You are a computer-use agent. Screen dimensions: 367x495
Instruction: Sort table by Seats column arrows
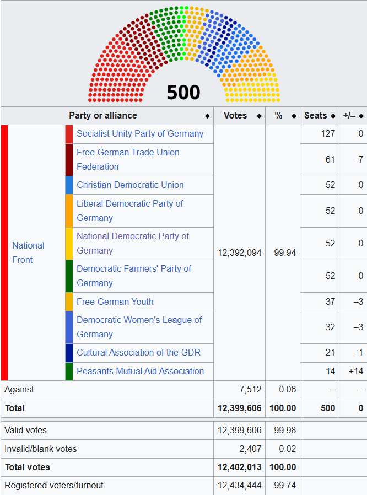[333, 116]
